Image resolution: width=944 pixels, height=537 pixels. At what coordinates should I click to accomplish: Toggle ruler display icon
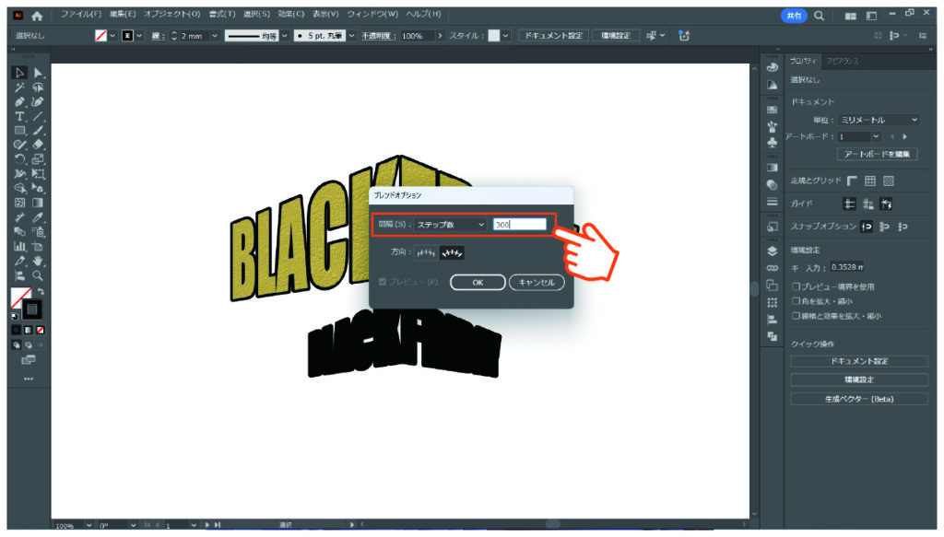pos(852,181)
